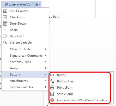Click the Drop-Down list icon
The image size is (116, 106).
[x=5, y=24]
